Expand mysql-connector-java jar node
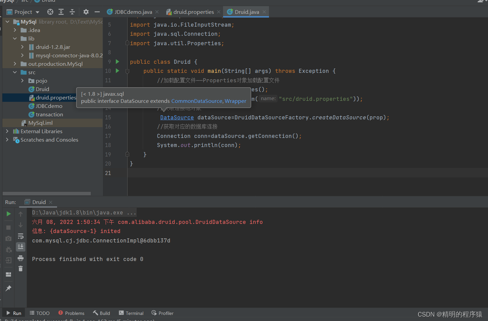This screenshot has width=488, height=321. pyautogui.click(x=22, y=55)
